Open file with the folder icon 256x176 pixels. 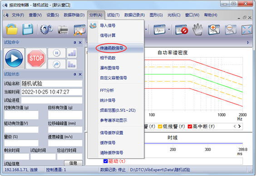(12, 29)
